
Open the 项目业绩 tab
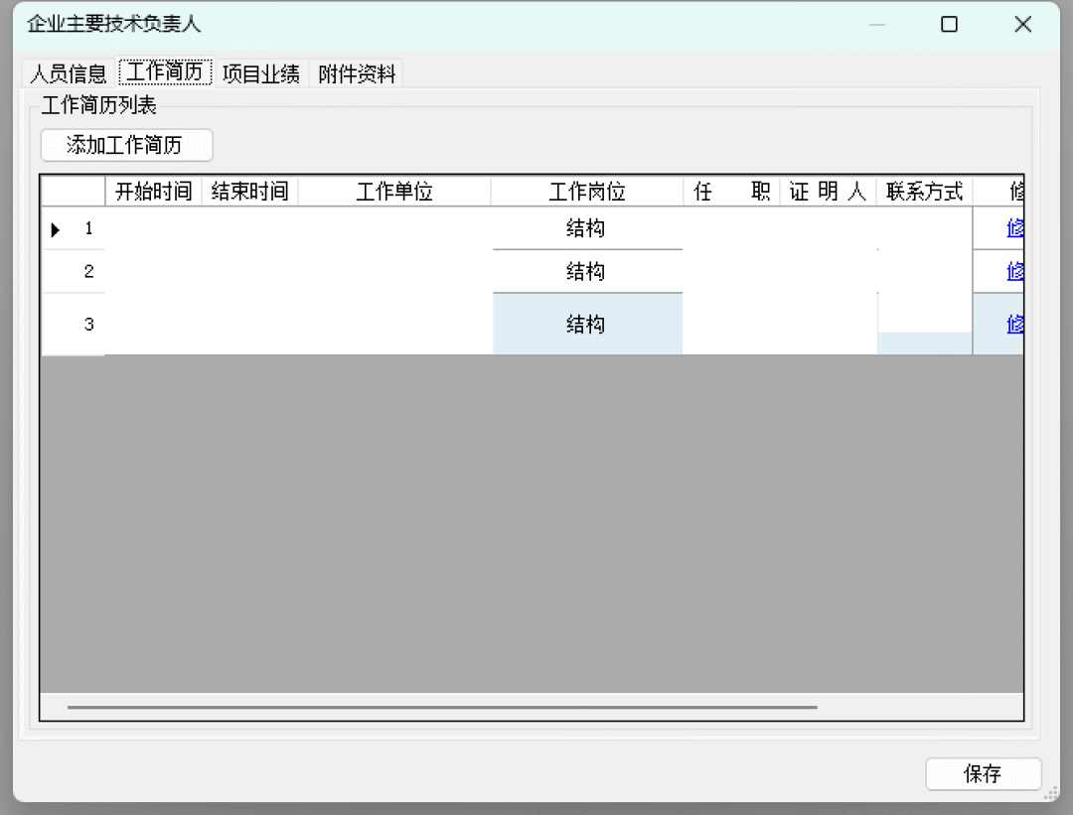[261, 73]
